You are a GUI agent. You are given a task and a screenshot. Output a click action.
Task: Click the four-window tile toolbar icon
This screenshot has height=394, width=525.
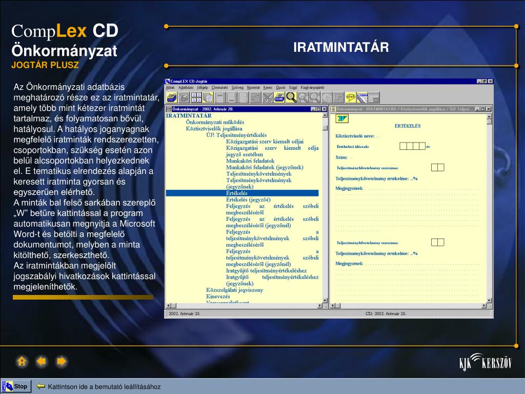(196, 97)
